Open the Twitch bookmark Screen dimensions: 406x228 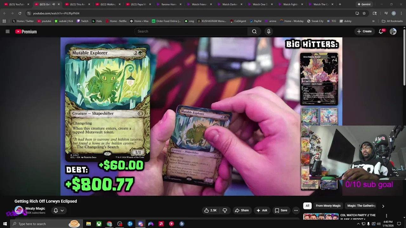click(82, 21)
